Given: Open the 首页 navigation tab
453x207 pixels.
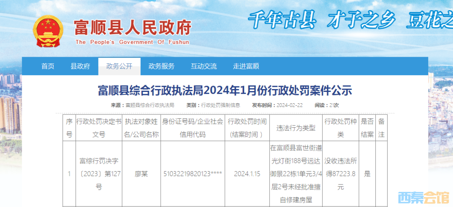Looking at the screenshot, I should [x=47, y=66].
